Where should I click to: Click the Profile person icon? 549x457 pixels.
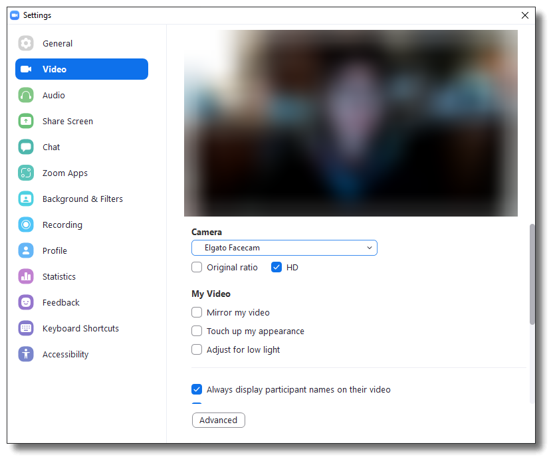(x=26, y=250)
